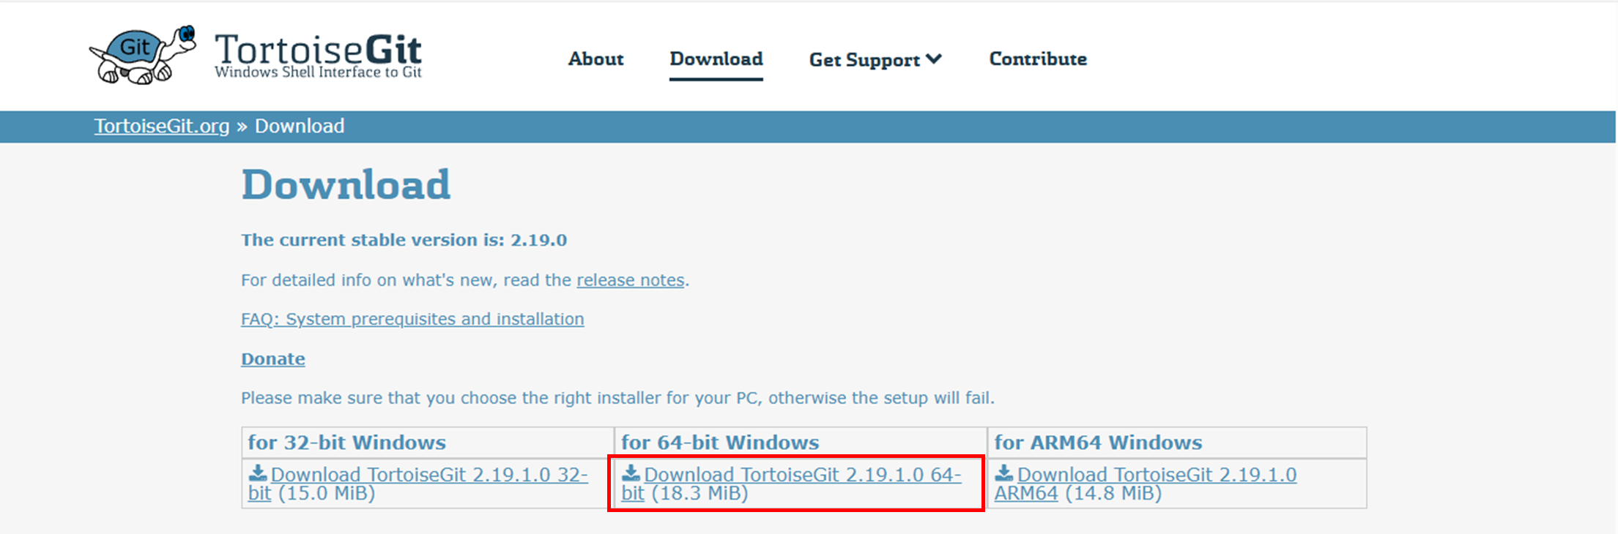Screen dimensions: 1618x534
Task: Click the TortoiseGit turtle logo
Action: [x=143, y=55]
